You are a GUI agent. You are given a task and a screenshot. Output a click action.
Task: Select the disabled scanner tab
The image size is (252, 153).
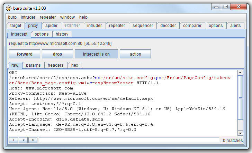click(72, 25)
